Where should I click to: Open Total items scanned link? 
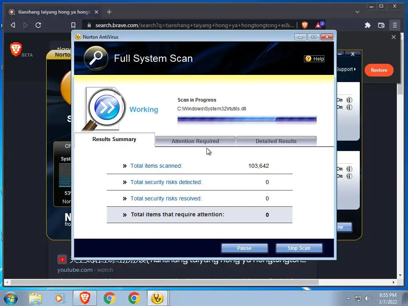pyautogui.click(x=156, y=166)
